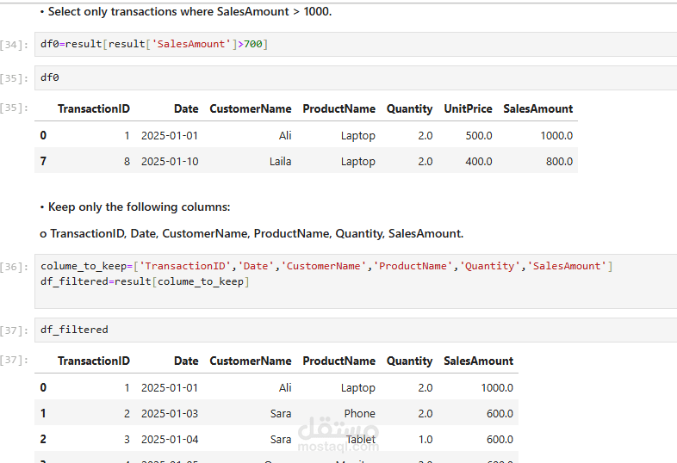Click the Sara cell in the 2025-01-03 row
This screenshot has height=463, width=677.
click(281, 413)
